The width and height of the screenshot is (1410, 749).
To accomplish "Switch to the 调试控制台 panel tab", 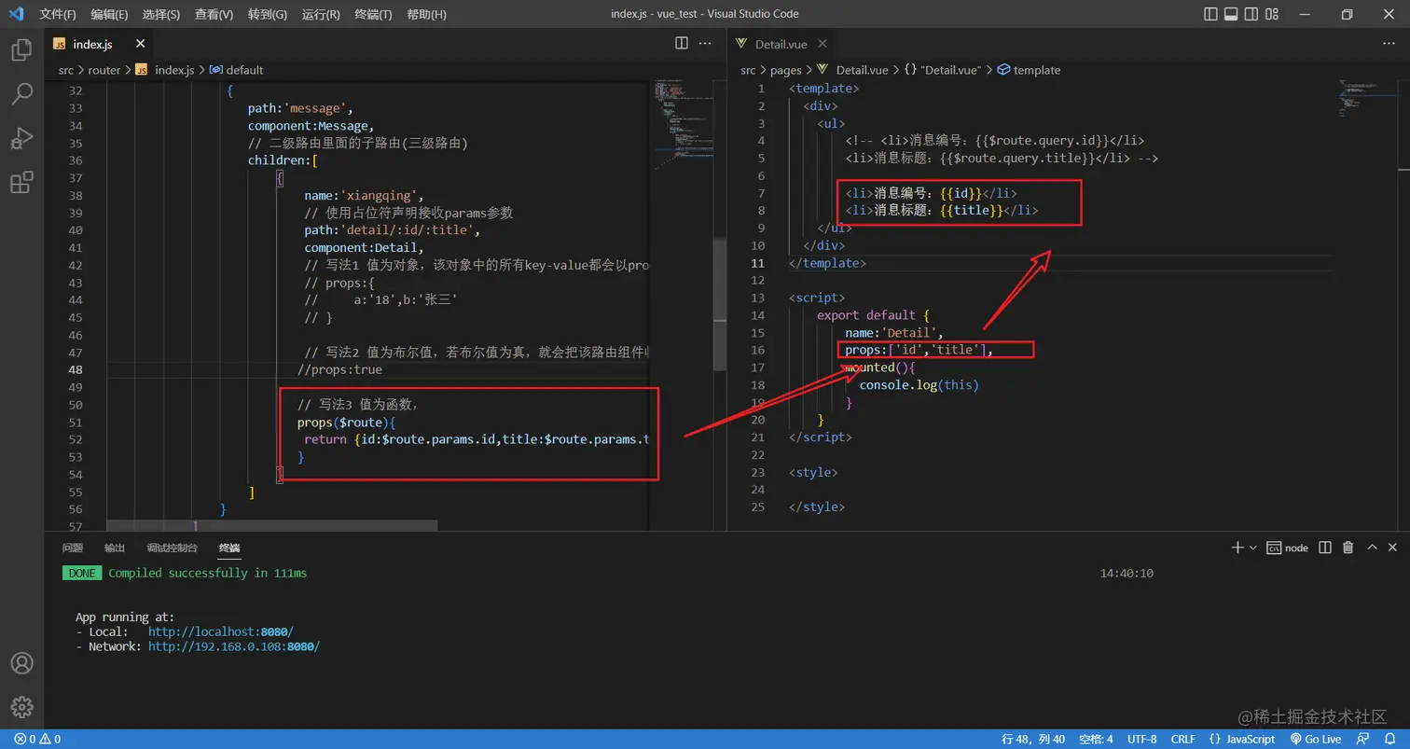I will pos(172,548).
